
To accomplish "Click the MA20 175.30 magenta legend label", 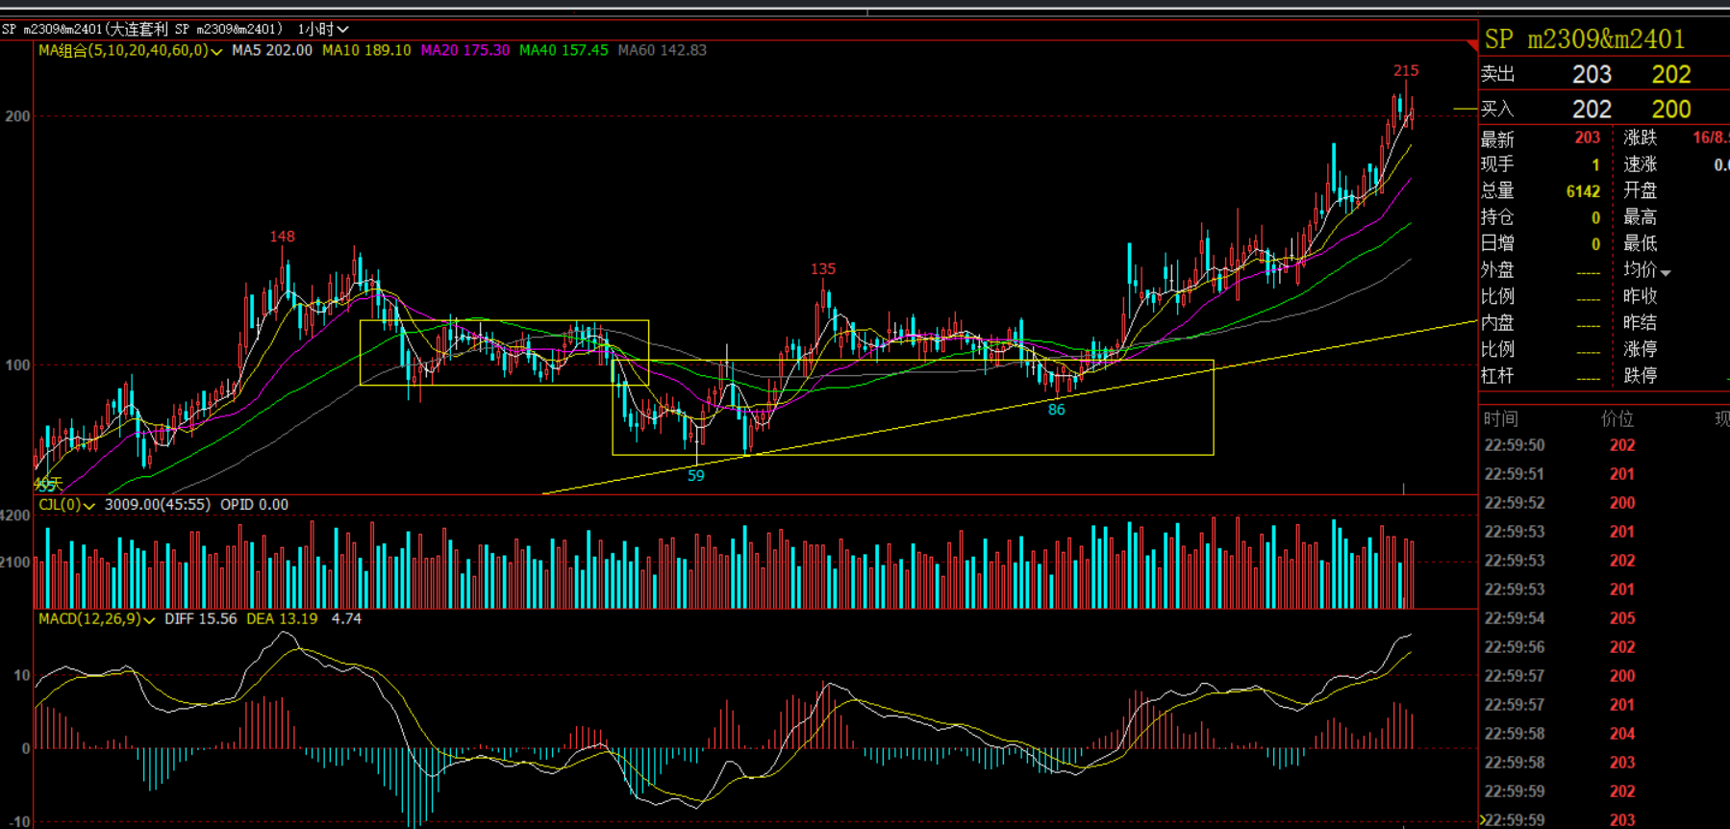I will pyautogui.click(x=465, y=51).
